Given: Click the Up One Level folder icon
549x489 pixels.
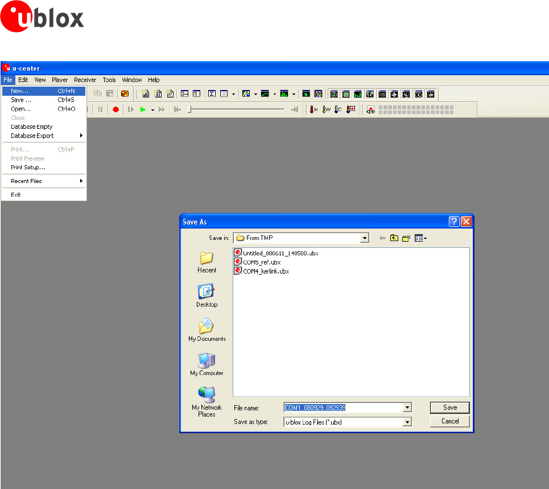Looking at the screenshot, I should [x=394, y=238].
